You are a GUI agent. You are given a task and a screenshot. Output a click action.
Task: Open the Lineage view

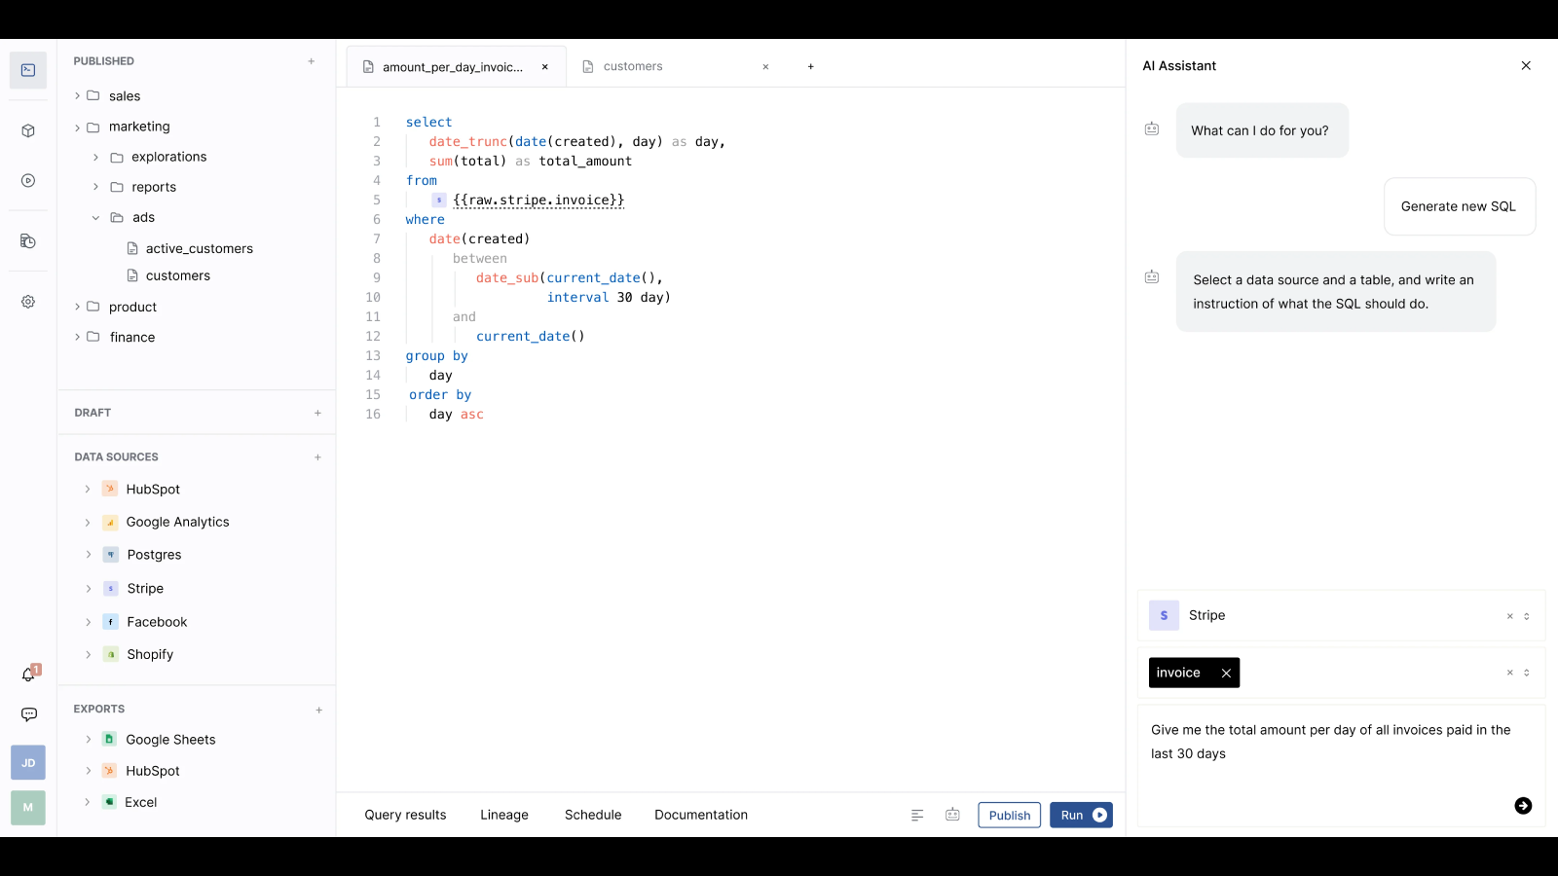click(503, 815)
